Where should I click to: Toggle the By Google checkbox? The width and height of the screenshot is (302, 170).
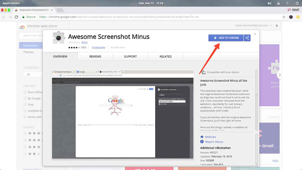pyautogui.click(x=25, y=98)
